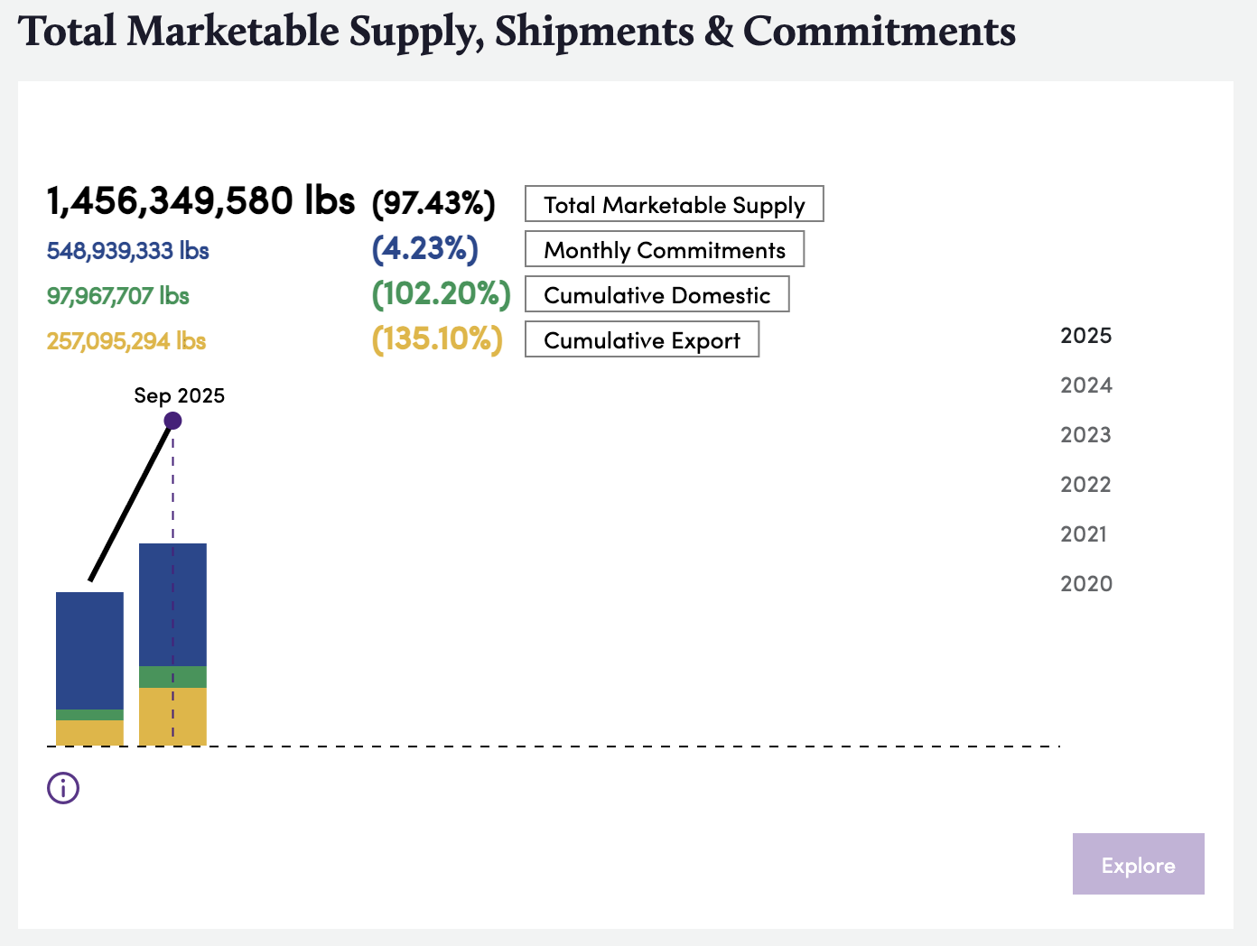This screenshot has width=1257, height=946.
Task: Switch to year 2024
Action: (1085, 385)
